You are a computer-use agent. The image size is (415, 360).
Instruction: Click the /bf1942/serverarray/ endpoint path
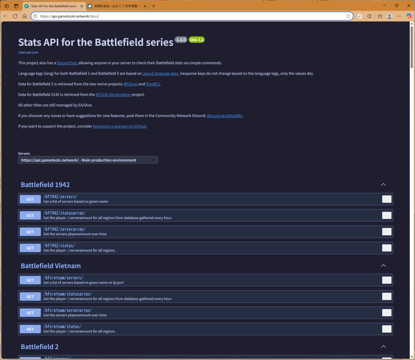64,229
